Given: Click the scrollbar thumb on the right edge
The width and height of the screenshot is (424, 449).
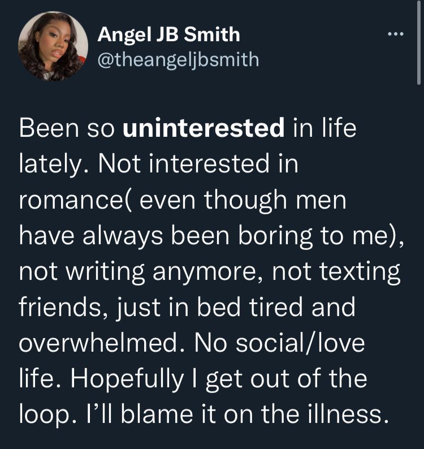Looking at the screenshot, I should click(419, 43).
